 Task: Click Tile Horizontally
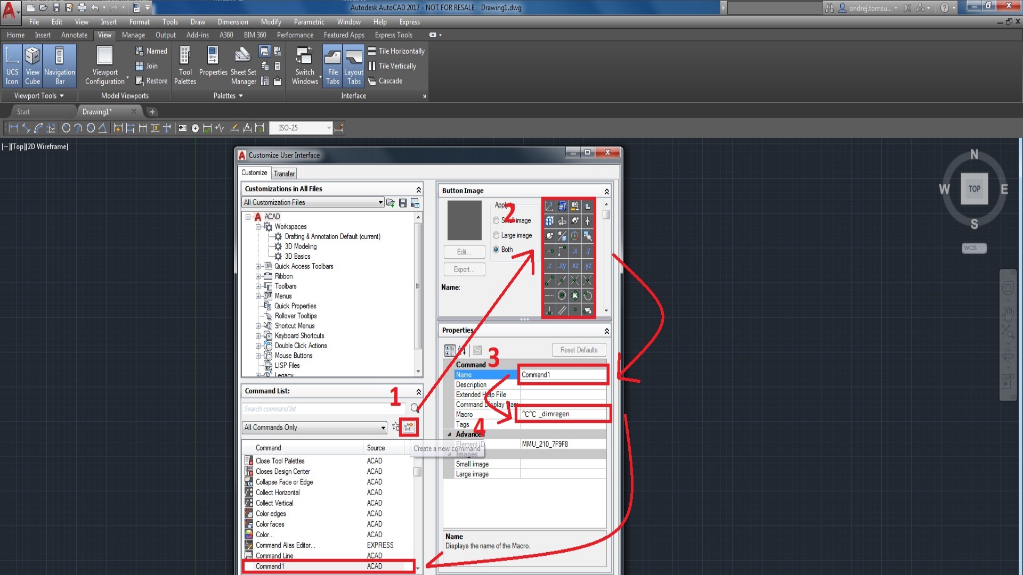396,51
